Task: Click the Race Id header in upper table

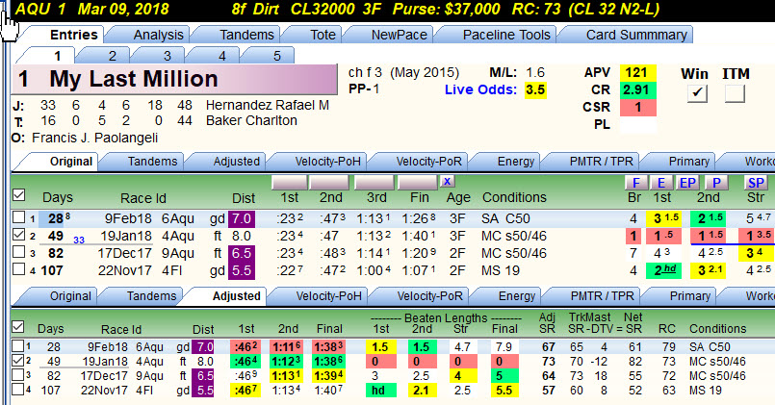Action: point(143,198)
